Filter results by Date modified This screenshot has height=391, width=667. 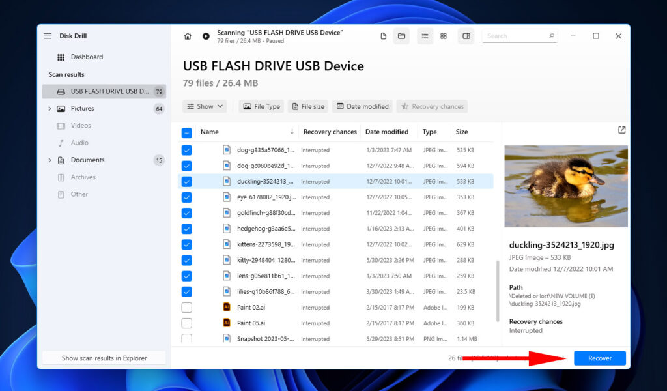click(x=362, y=106)
